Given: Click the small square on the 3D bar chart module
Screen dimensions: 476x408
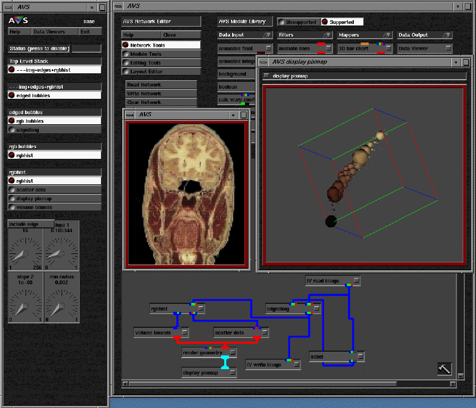Looking at the screenshot, I should click(388, 48).
